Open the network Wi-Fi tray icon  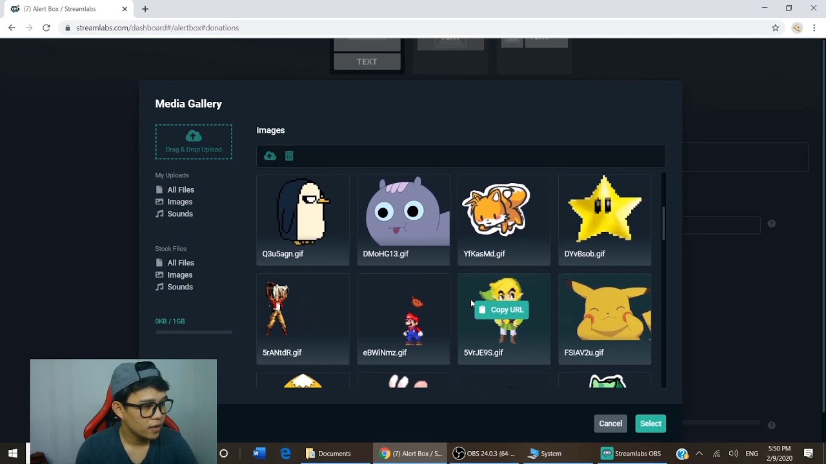(716, 454)
